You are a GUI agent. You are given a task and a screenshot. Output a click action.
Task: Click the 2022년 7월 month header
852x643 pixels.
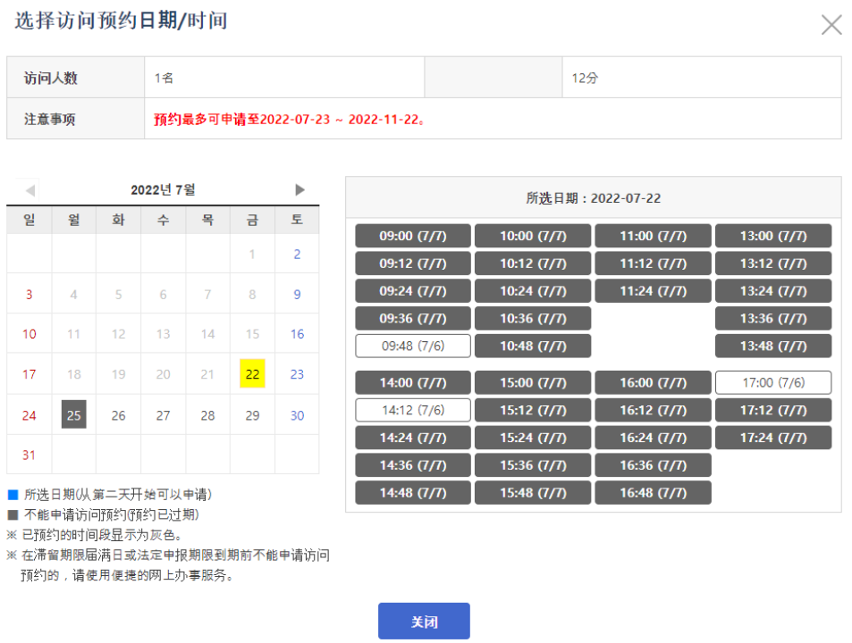tap(163, 190)
